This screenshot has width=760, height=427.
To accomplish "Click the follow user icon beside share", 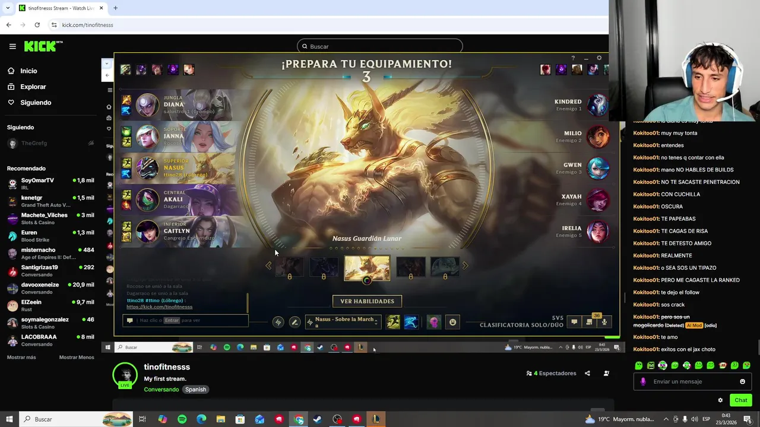I will (606, 373).
